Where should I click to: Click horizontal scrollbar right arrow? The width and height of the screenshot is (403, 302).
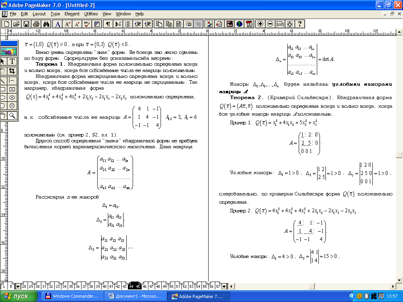[393, 286]
